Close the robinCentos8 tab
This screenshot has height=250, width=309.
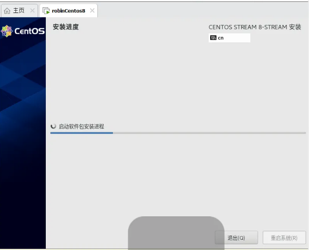[92, 11]
